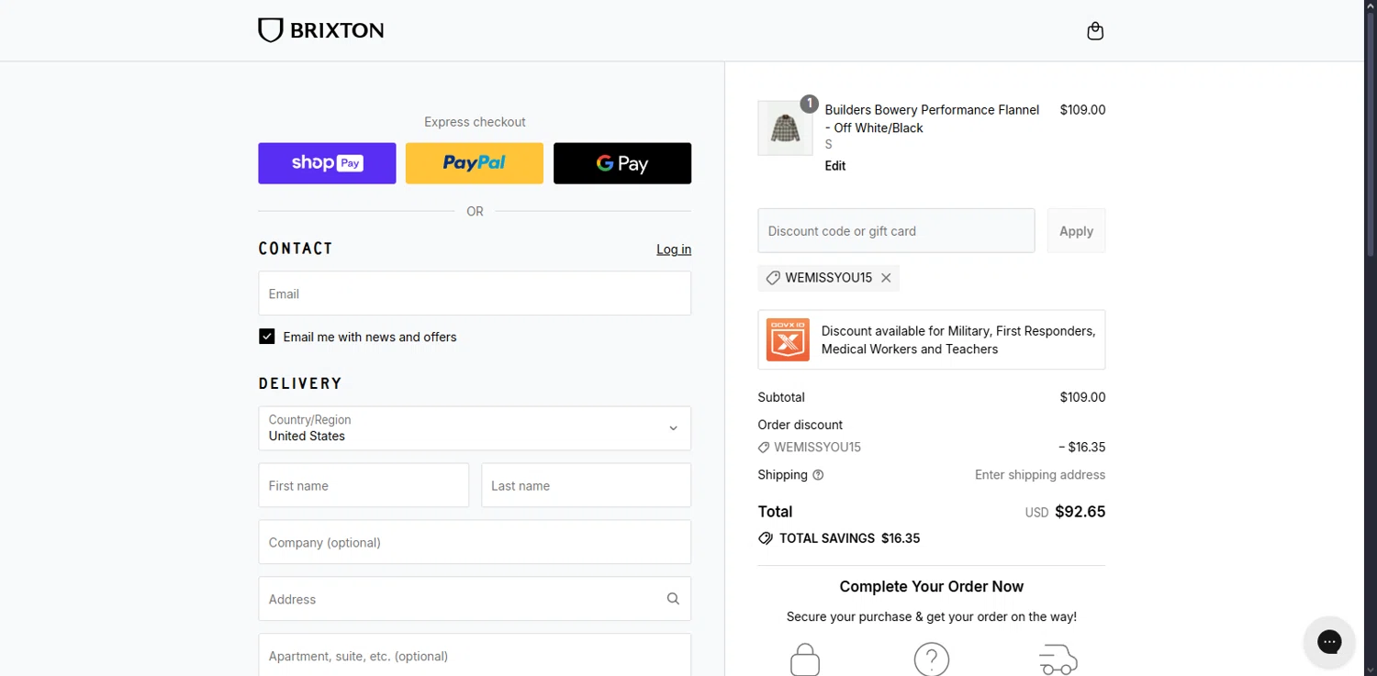Click the TOTAL SAVINGS $16.35 label
Screen dimensions: 1377x676
pos(849,538)
